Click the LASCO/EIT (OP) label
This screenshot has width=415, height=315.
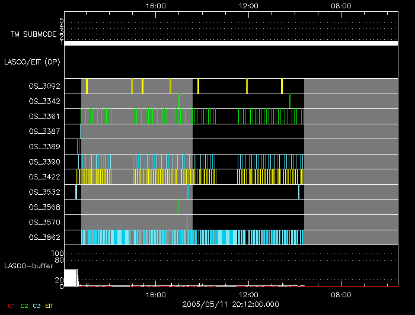pos(32,62)
